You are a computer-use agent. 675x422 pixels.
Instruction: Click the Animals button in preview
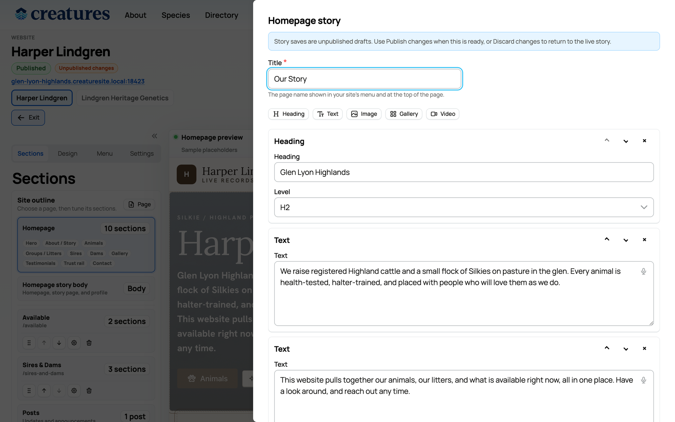(207, 379)
